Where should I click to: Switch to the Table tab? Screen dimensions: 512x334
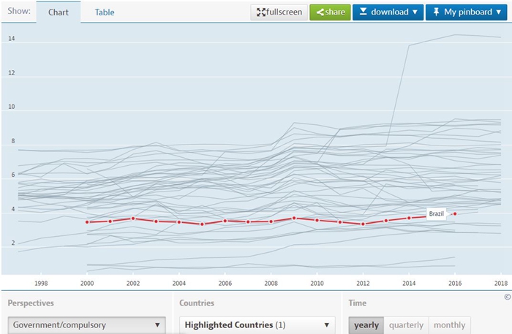105,12
